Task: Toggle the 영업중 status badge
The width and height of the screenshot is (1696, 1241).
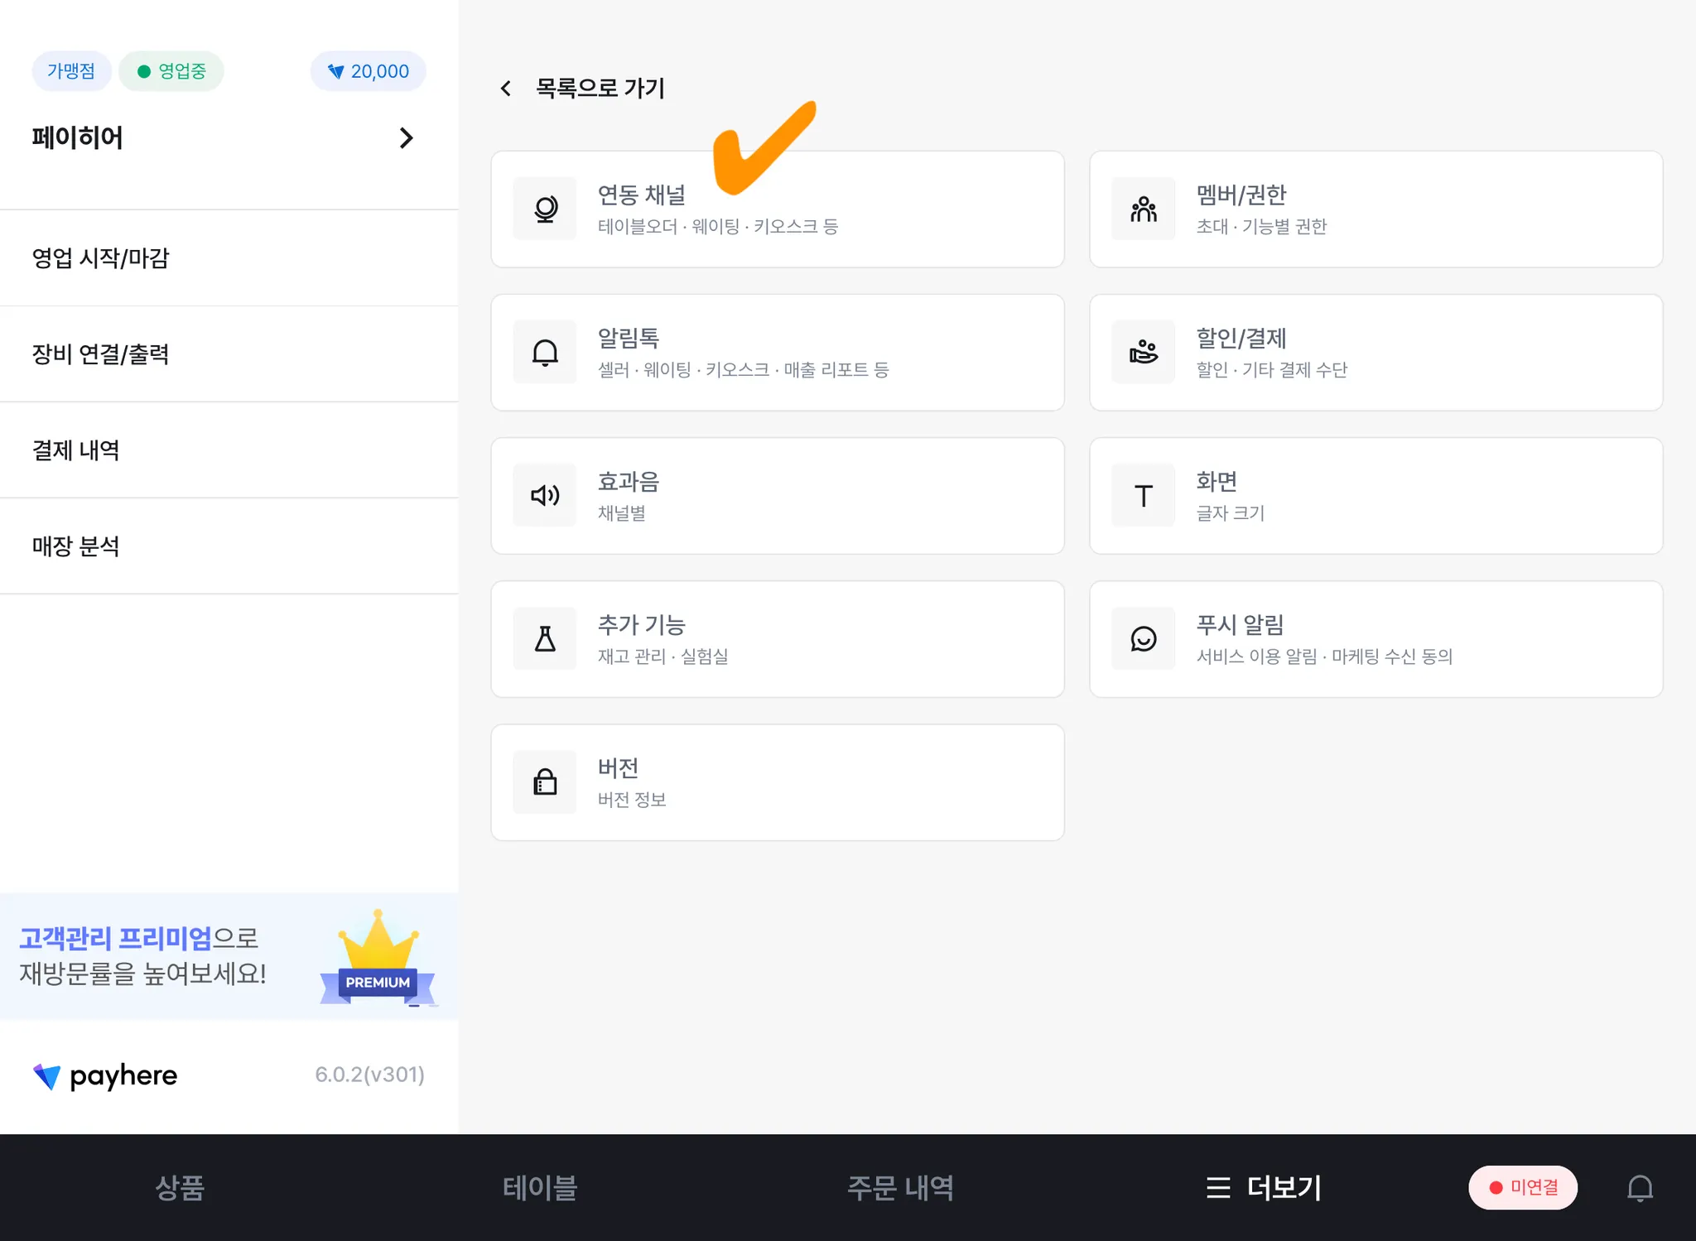Action: pos(171,71)
